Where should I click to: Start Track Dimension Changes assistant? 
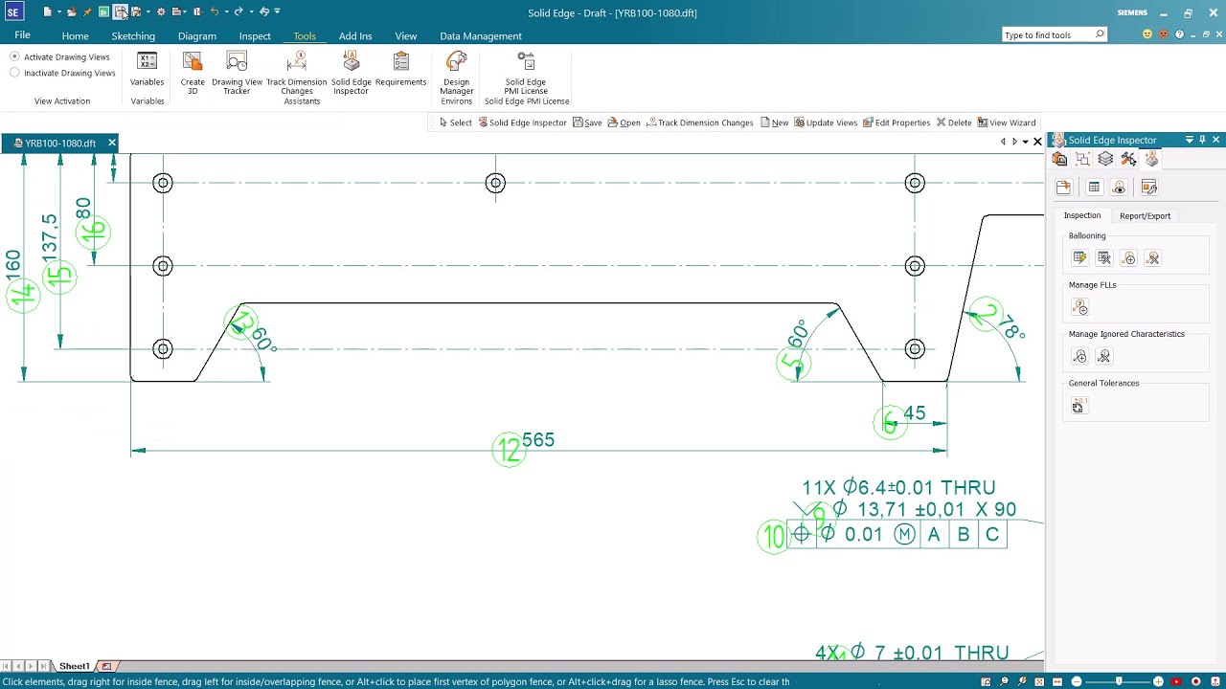(297, 73)
